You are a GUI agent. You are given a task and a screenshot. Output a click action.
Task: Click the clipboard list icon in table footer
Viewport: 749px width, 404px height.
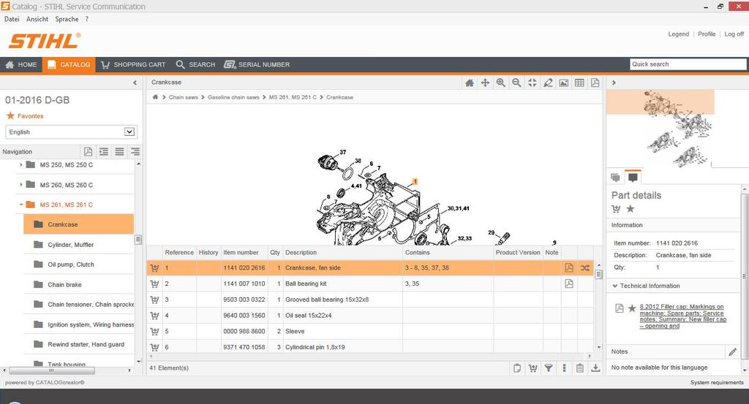579,368
